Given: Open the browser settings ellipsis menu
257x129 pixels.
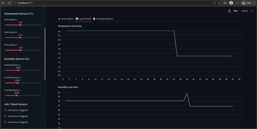Looking at the screenshot, I should pyautogui.click(x=237, y=3).
